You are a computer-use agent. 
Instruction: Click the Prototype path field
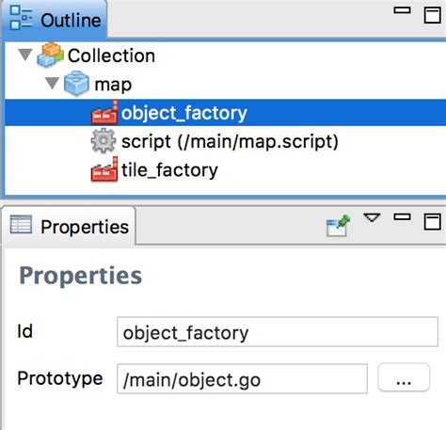click(242, 379)
